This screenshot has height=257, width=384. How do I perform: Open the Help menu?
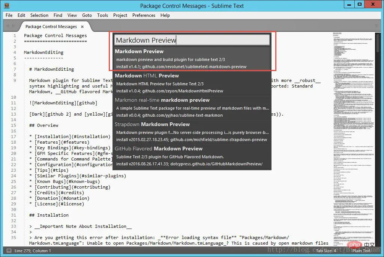pos(165,15)
